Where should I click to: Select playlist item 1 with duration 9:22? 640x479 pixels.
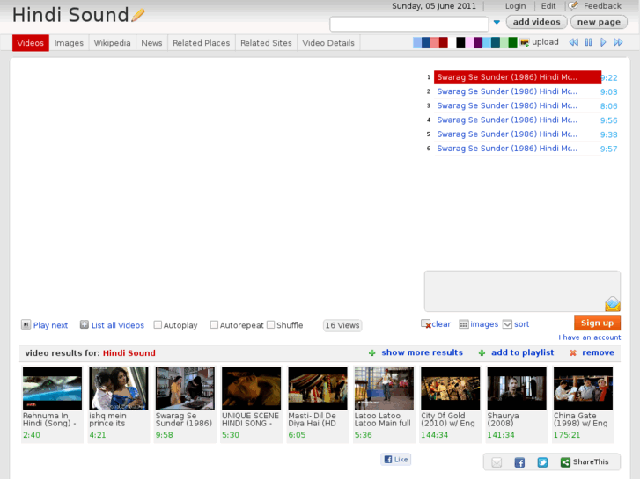[x=517, y=77]
